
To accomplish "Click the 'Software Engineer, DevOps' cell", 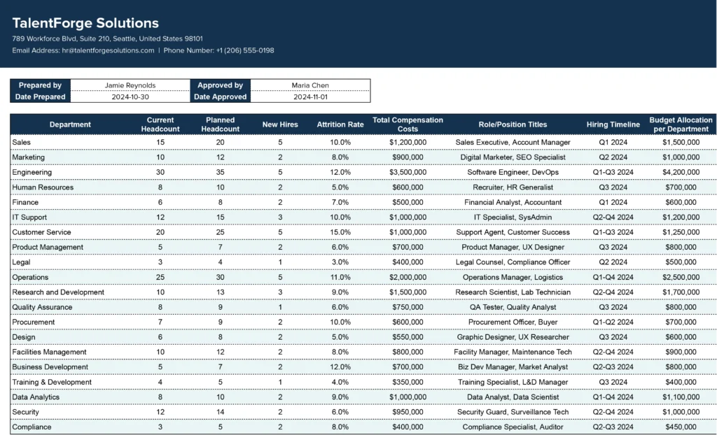I will 513,172.
